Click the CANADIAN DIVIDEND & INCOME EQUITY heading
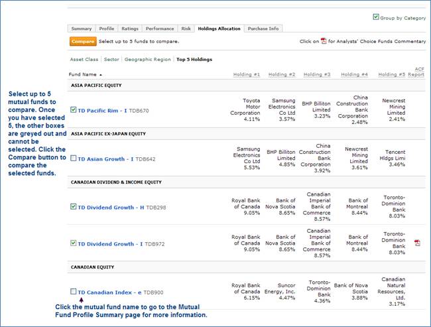Image resolution: width=431 pixels, height=327 pixels. [x=116, y=182]
